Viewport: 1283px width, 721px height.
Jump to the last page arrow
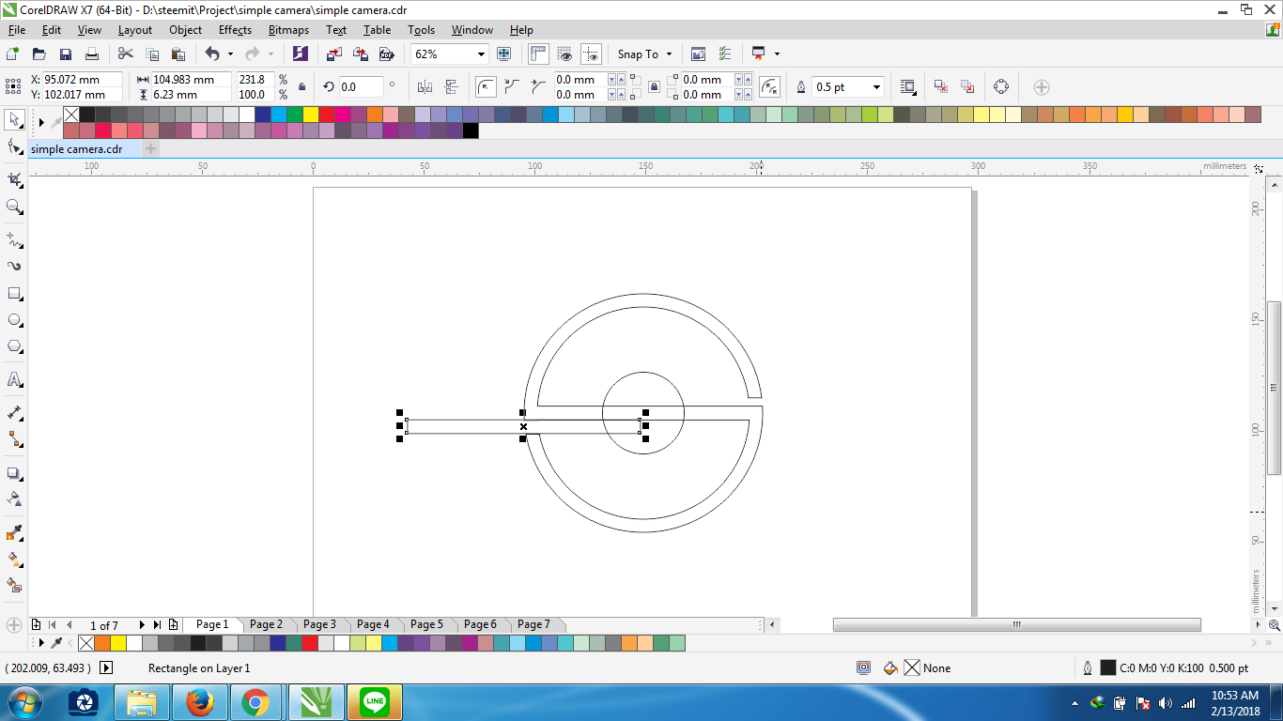point(157,624)
